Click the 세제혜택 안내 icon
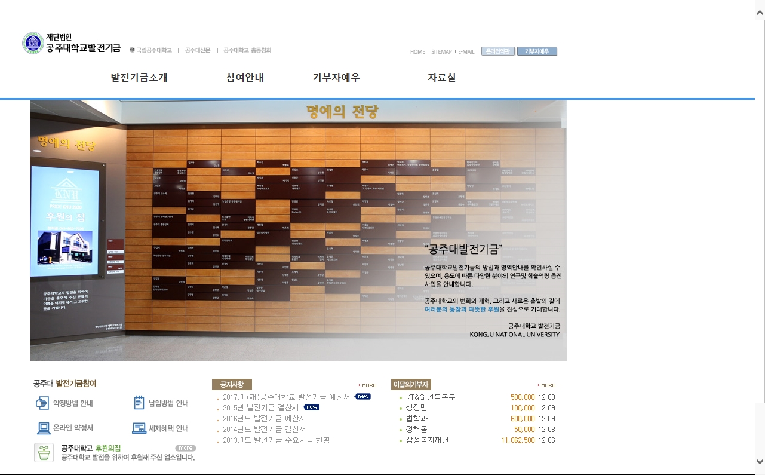765x475 pixels. (139, 428)
